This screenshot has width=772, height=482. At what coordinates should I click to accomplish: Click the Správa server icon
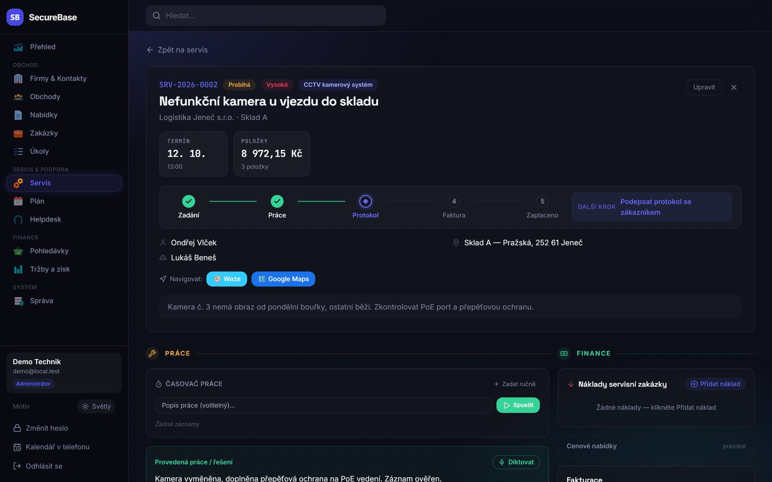click(18, 301)
